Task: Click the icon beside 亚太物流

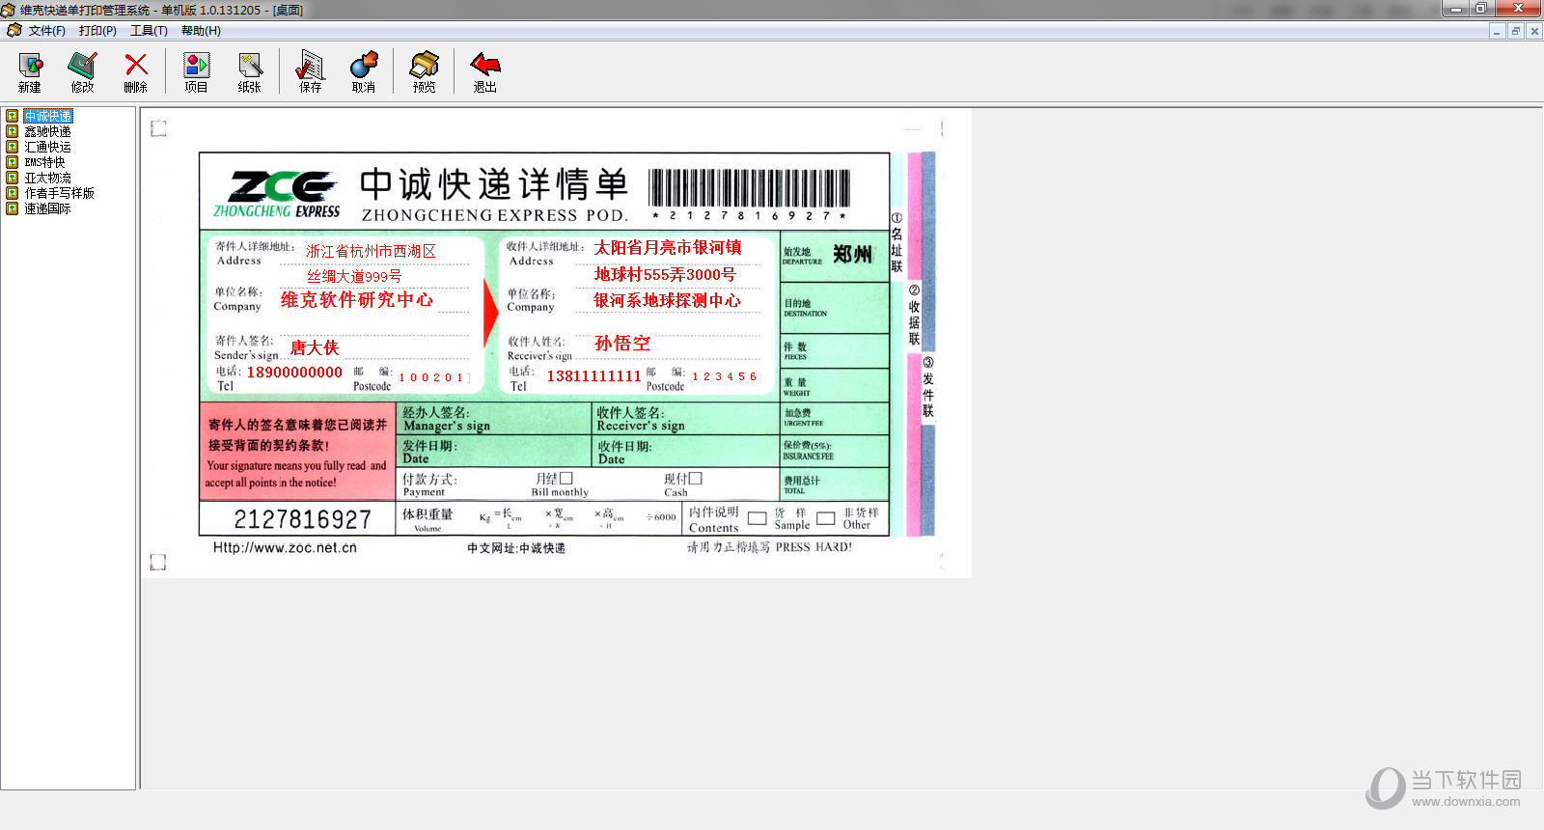Action: coord(13,178)
